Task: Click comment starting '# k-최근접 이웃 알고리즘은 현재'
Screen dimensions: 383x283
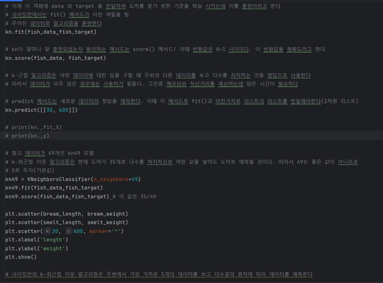Action: pos(182,162)
